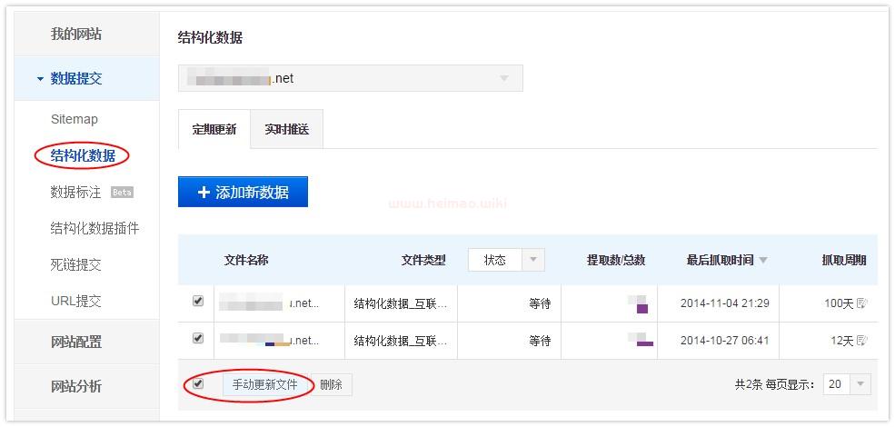Click 结构化数据_互联 type in the 12天 row
895x427 pixels.
pyautogui.click(x=401, y=342)
